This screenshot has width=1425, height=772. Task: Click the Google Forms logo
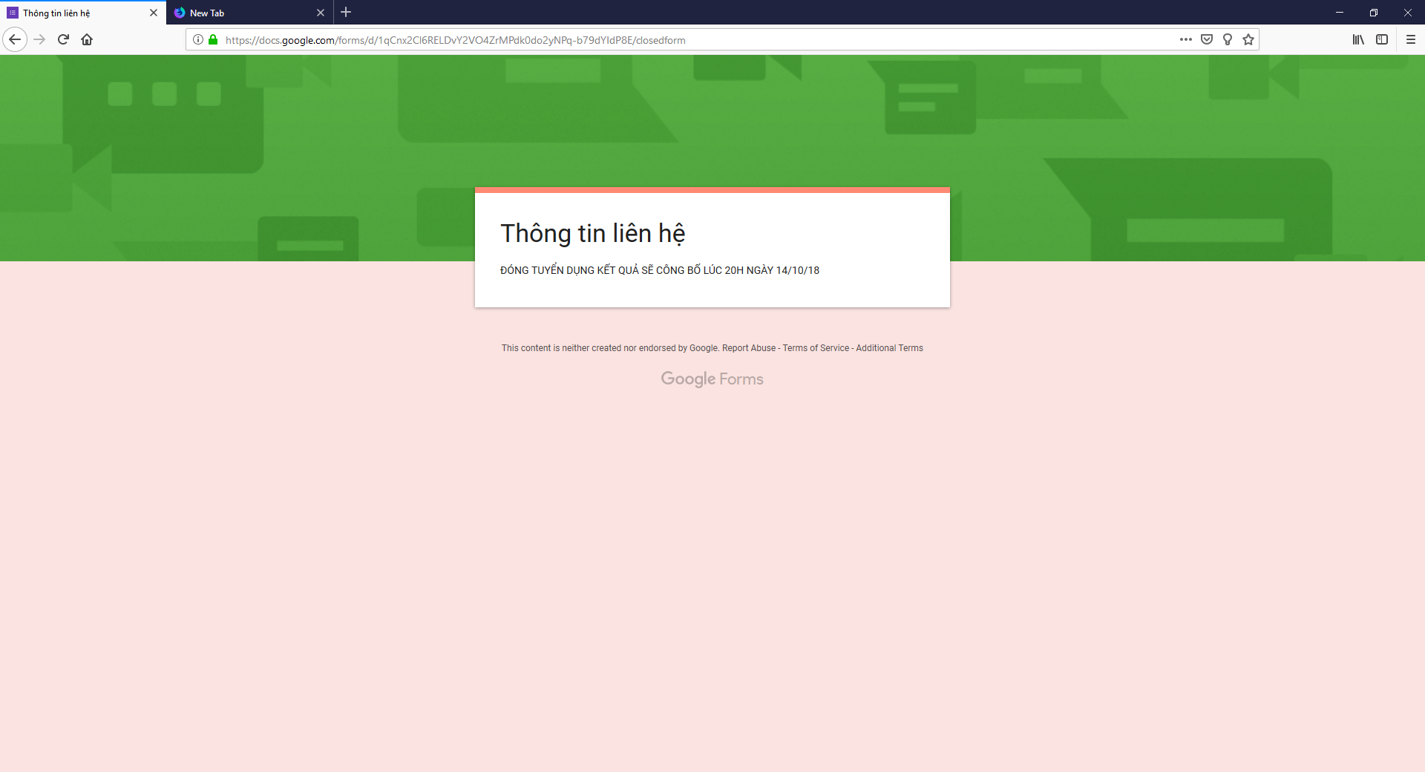712,379
